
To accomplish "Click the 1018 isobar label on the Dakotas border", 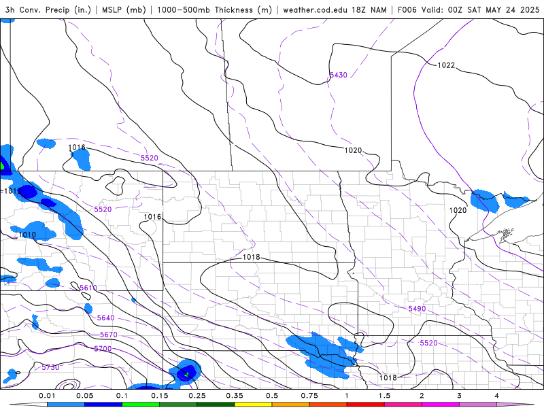I will (x=251, y=257).
